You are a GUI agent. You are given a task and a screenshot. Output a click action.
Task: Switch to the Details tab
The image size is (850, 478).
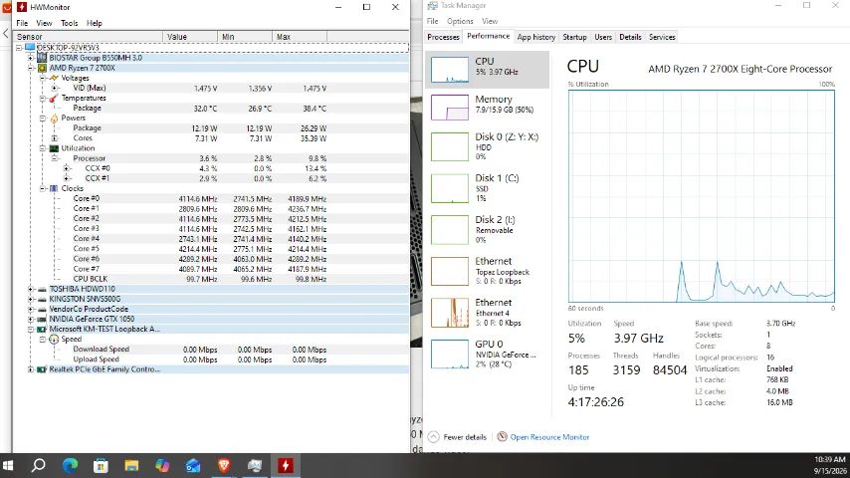tap(630, 37)
